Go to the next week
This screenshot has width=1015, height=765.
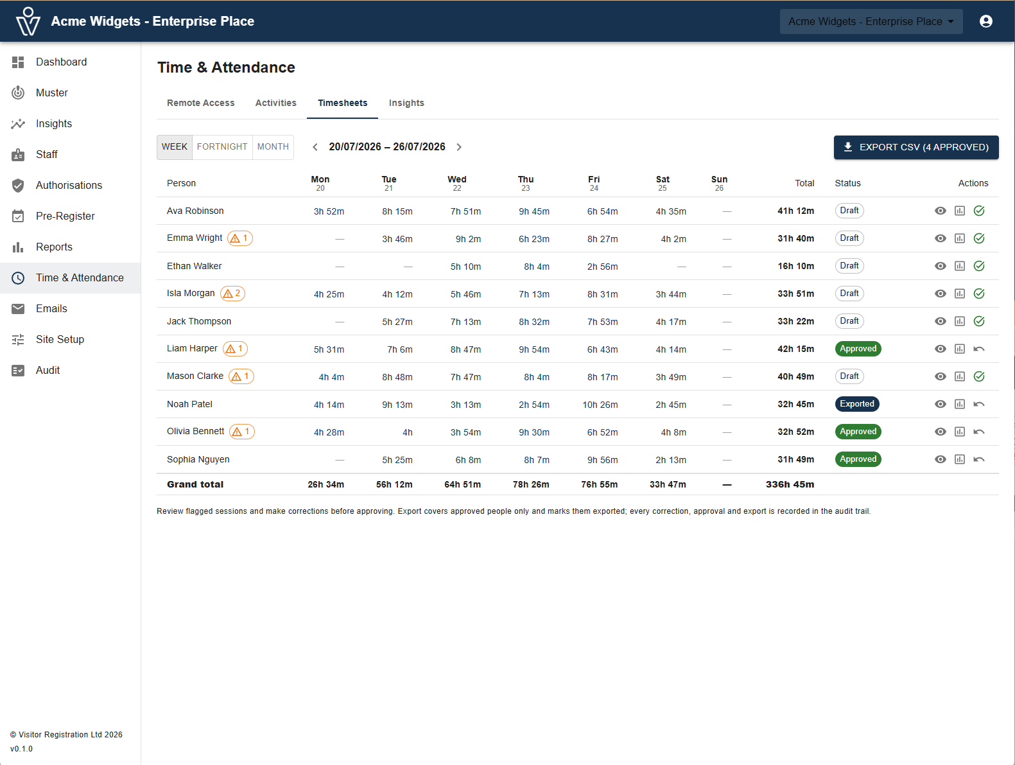click(459, 147)
